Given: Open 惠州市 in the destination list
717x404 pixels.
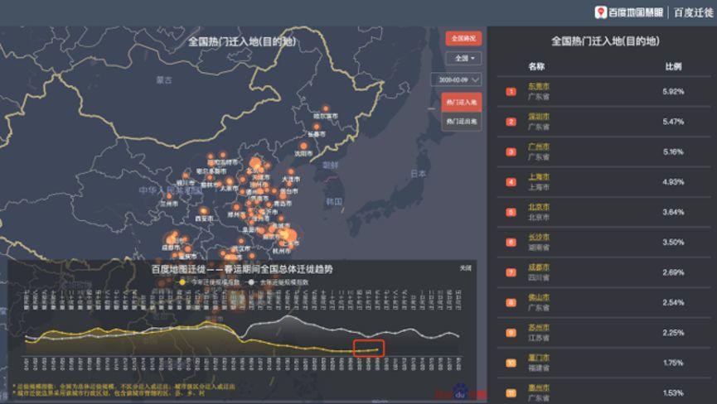Looking at the screenshot, I should pyautogui.click(x=539, y=387).
